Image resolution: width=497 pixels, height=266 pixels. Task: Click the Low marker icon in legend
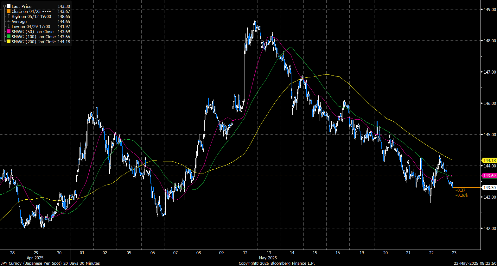point(9,27)
